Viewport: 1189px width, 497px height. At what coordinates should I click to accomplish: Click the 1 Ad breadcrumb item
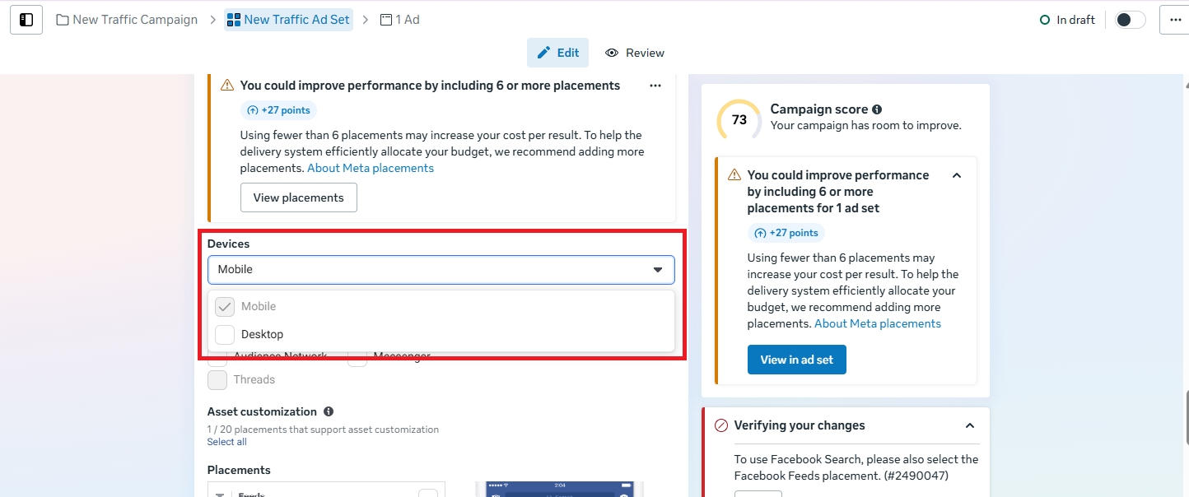click(400, 20)
